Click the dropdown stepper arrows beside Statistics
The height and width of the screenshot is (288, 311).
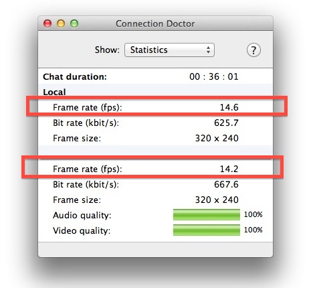[x=208, y=50]
